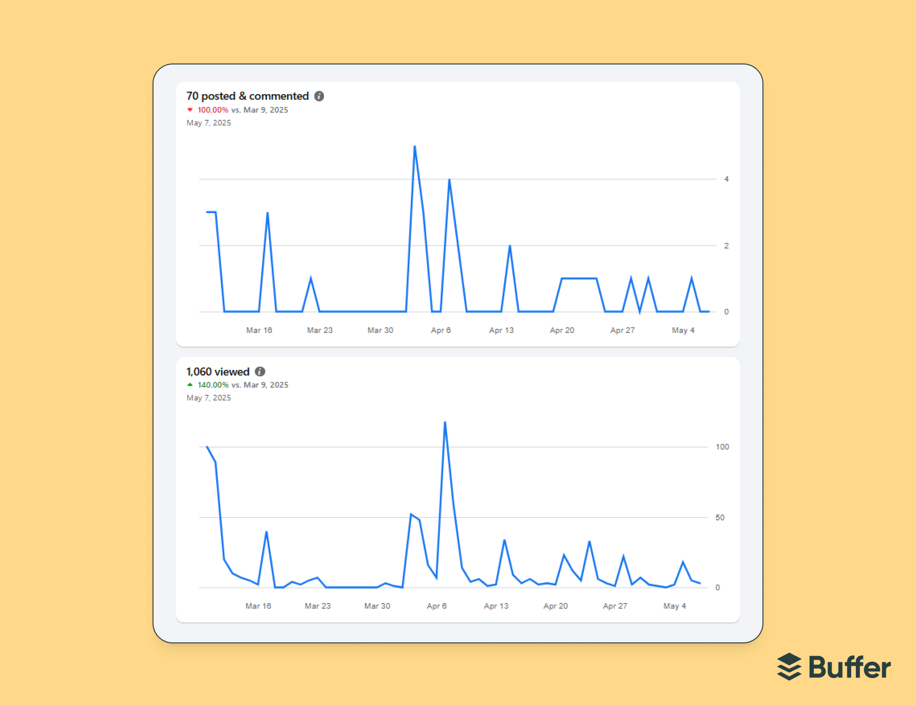This screenshot has height=706, width=916.
Task: Click 'Apr 27' axis label in viewed chart
Action: (615, 606)
